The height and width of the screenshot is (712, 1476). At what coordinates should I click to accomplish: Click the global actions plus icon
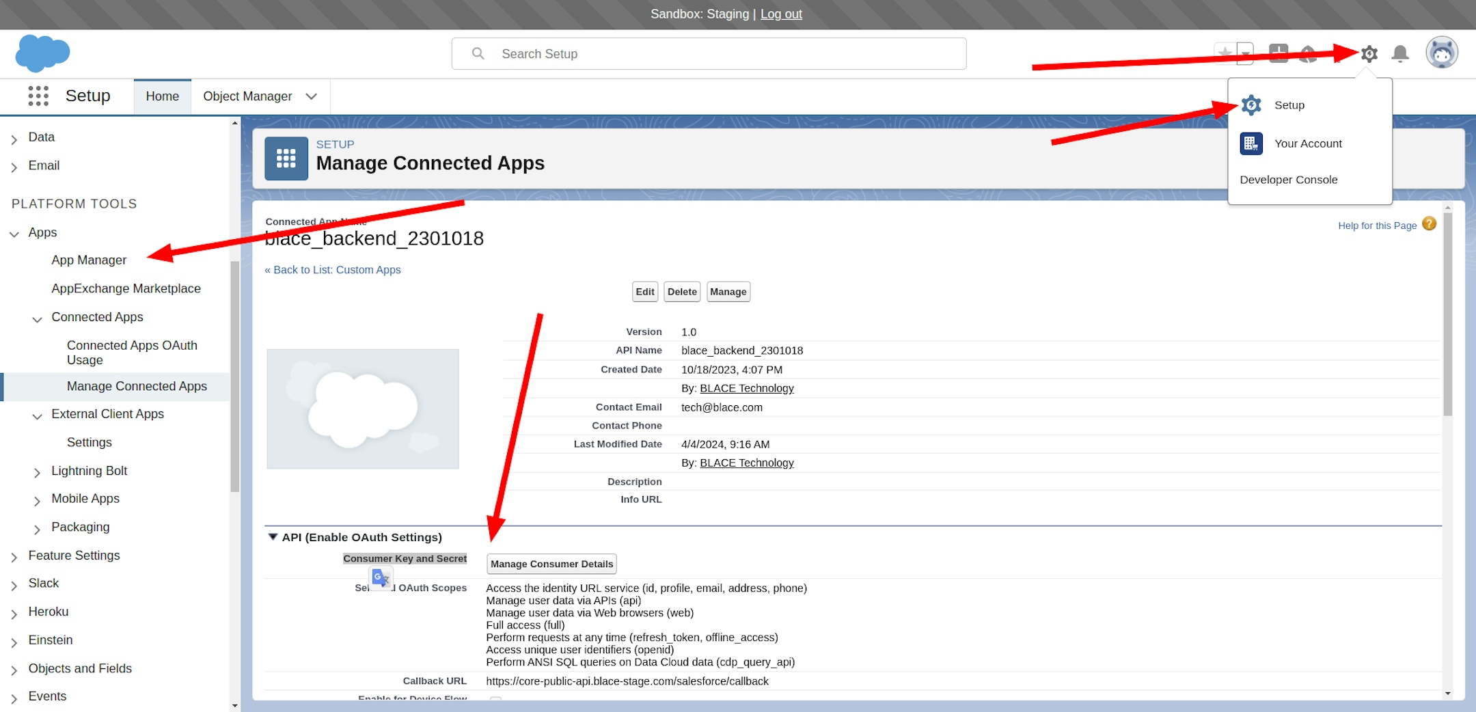click(1278, 53)
